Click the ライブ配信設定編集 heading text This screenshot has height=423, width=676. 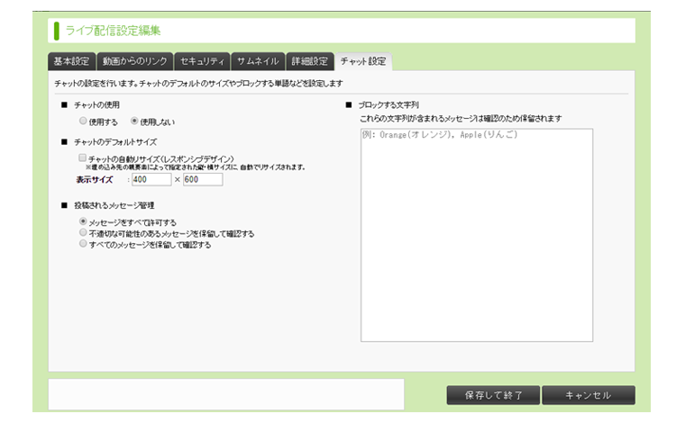(113, 31)
